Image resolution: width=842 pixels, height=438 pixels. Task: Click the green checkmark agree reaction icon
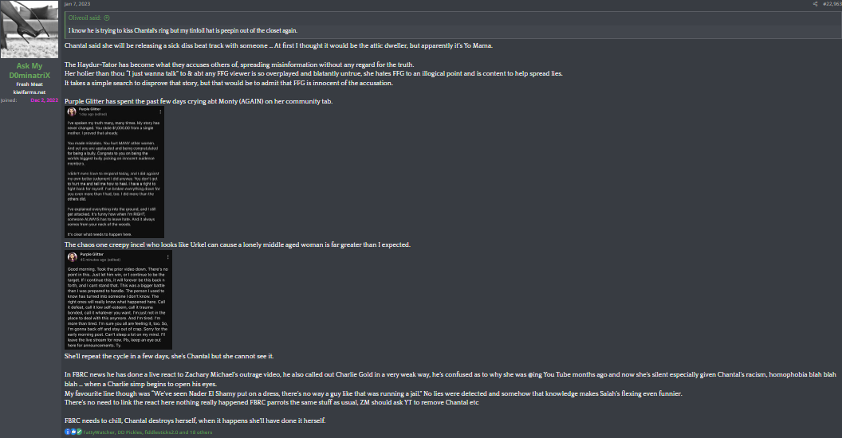(x=79, y=432)
